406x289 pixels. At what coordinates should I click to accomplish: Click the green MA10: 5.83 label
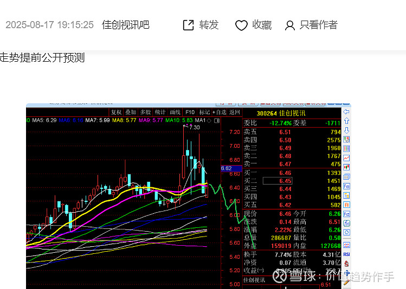tap(179, 121)
